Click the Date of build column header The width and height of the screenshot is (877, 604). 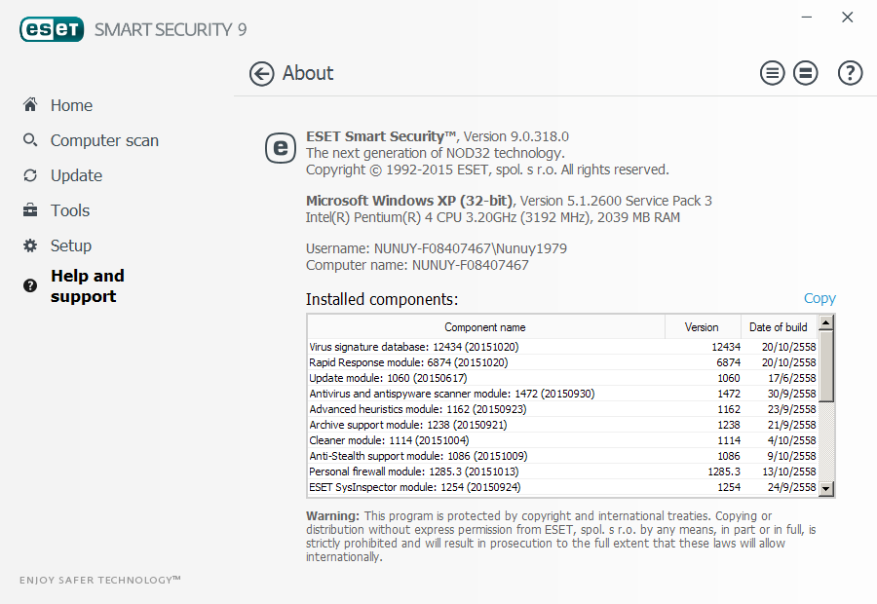778,327
